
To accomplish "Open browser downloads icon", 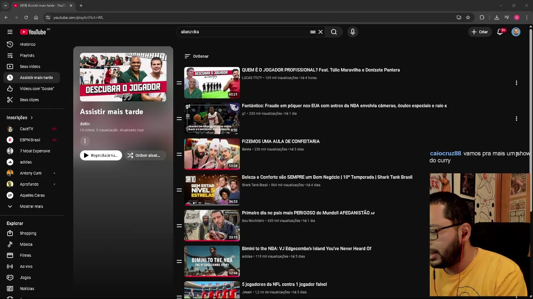I will 496,17.
